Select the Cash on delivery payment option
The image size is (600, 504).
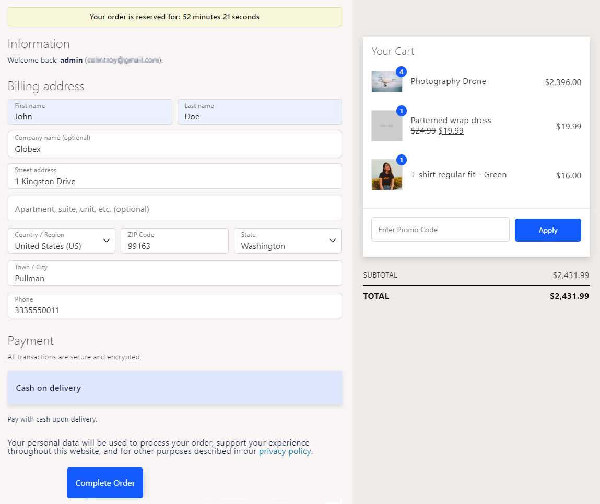175,388
